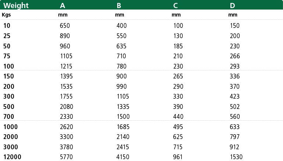The image size is (283, 161).
Task: Click the Kgs unit label
Action: (x=6, y=15)
